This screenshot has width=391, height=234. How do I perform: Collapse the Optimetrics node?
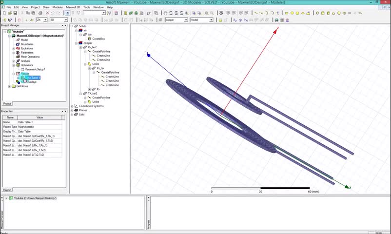tap(14, 65)
